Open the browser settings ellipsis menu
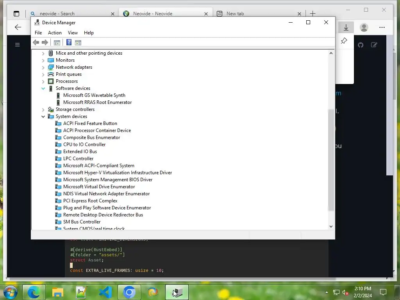400x300 pixels. coord(382,27)
